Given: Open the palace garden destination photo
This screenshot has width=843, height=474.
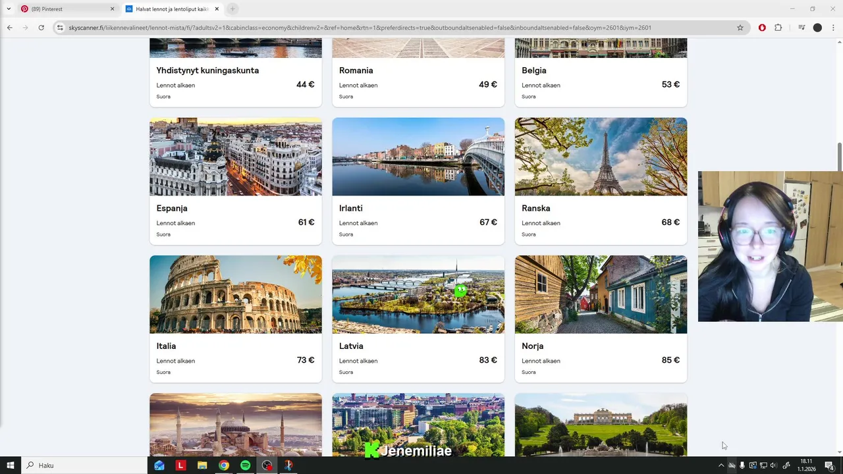Looking at the screenshot, I should 601,425.
